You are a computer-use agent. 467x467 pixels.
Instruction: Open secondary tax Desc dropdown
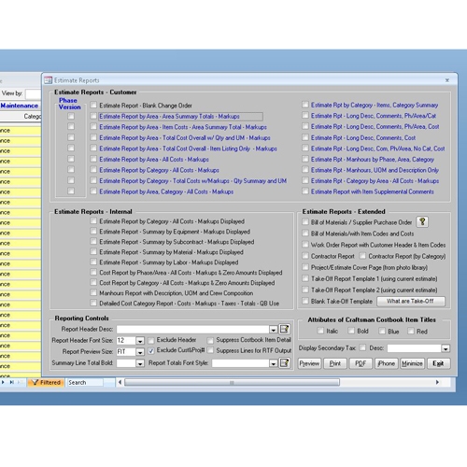446,348
